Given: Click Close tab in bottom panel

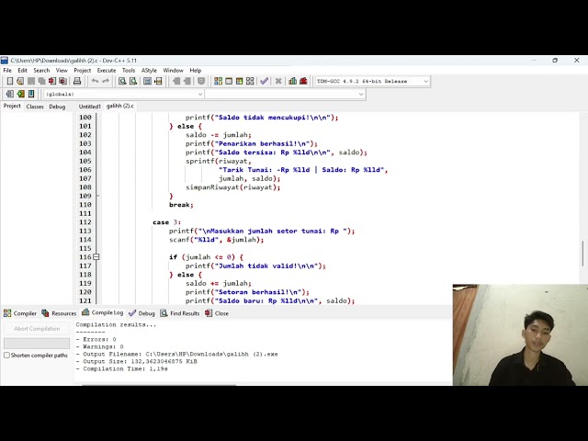Looking at the screenshot, I should click(217, 313).
